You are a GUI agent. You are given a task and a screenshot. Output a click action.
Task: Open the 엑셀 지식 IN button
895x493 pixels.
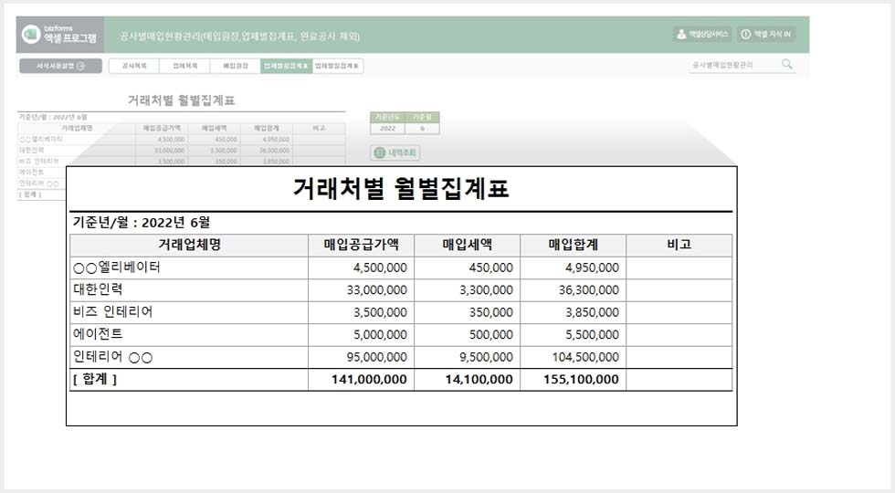[766, 35]
